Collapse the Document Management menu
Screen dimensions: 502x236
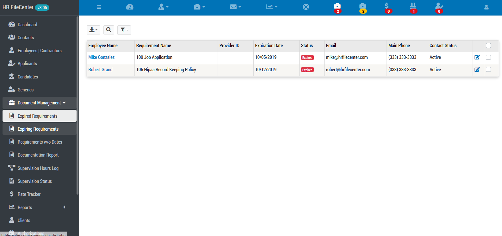click(39, 103)
